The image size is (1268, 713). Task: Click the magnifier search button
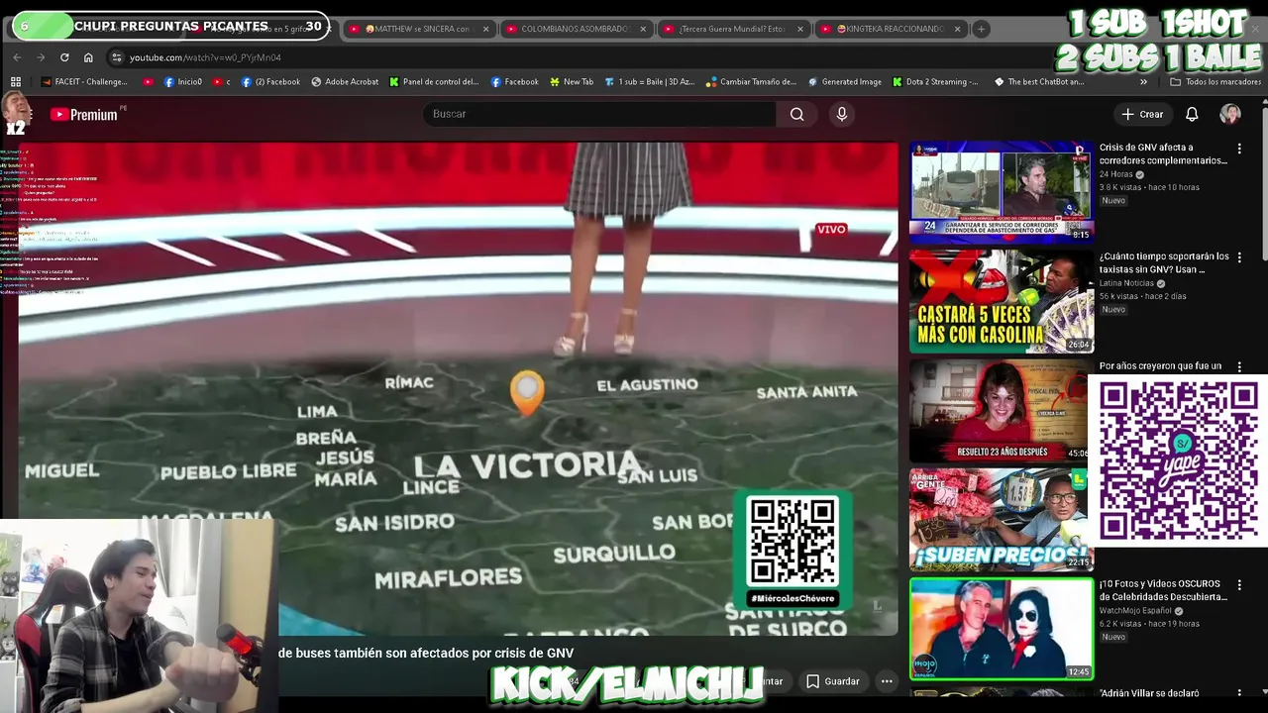796,114
